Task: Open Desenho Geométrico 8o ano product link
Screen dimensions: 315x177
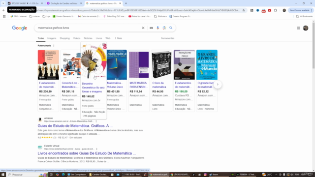Action: click(93, 88)
